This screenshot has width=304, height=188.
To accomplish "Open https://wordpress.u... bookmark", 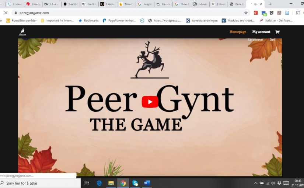I will point(165,20).
